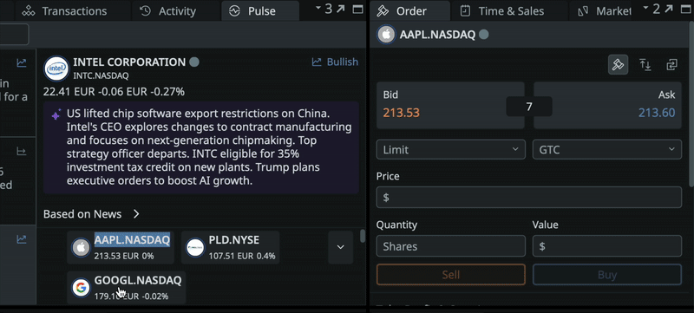Expand the Based on News section
694x313 pixels.
point(92,214)
